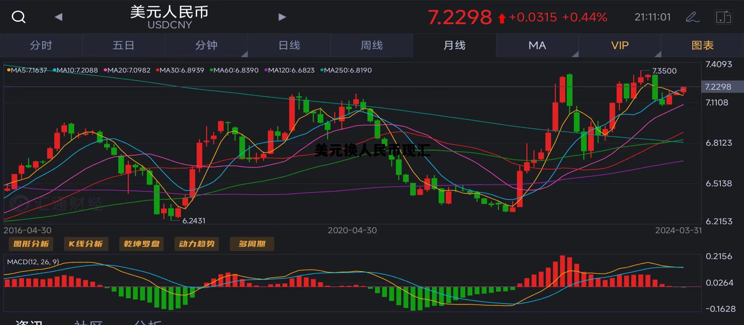Click the 6.2431 low price marker
744x325 pixels.
[194, 221]
